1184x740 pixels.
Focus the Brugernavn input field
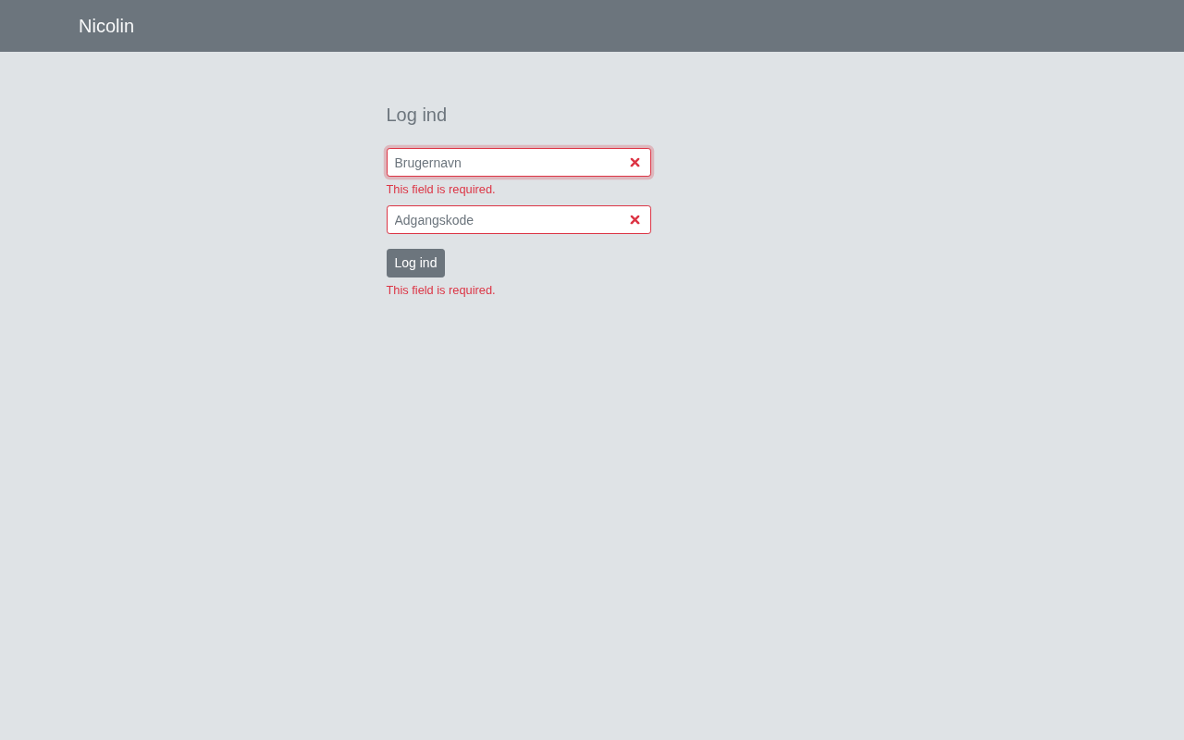(519, 163)
